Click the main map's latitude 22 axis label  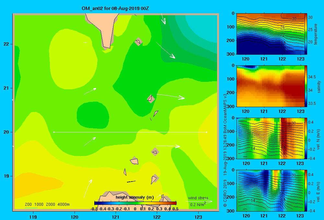coord(6,44)
